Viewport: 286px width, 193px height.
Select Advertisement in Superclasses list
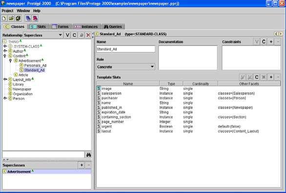(47, 172)
